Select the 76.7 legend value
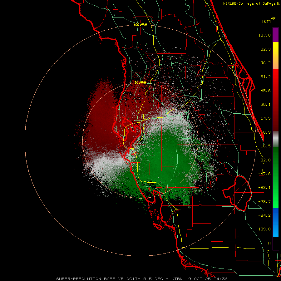 (266, 63)
